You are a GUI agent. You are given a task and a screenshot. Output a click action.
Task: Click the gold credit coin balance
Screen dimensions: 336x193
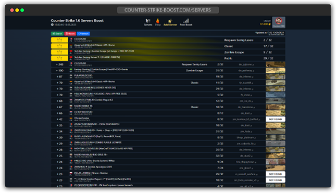(265, 24)
